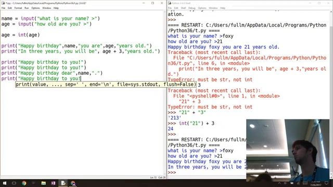This screenshot has height=187, width=333.
Task: Click the taskbar icon right of IDLE
Action: [73, 183]
